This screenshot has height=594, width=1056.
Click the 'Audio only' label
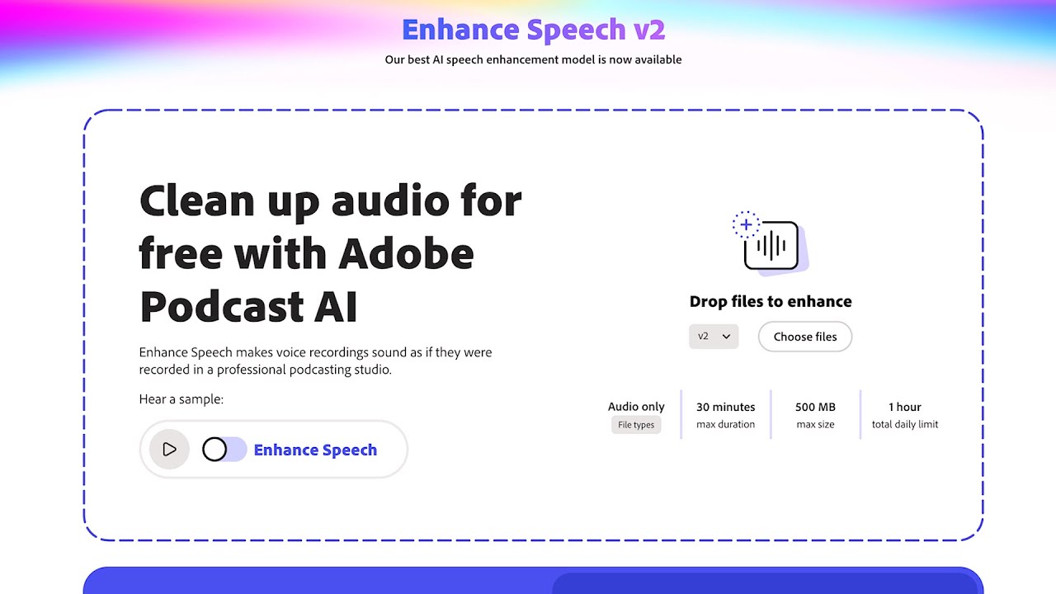tap(636, 407)
